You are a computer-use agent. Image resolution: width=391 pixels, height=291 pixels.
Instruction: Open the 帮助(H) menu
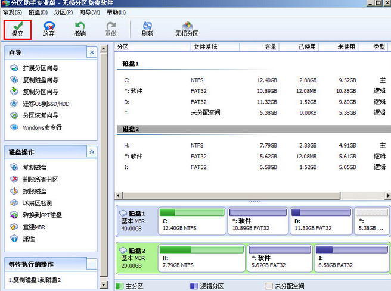click(116, 12)
